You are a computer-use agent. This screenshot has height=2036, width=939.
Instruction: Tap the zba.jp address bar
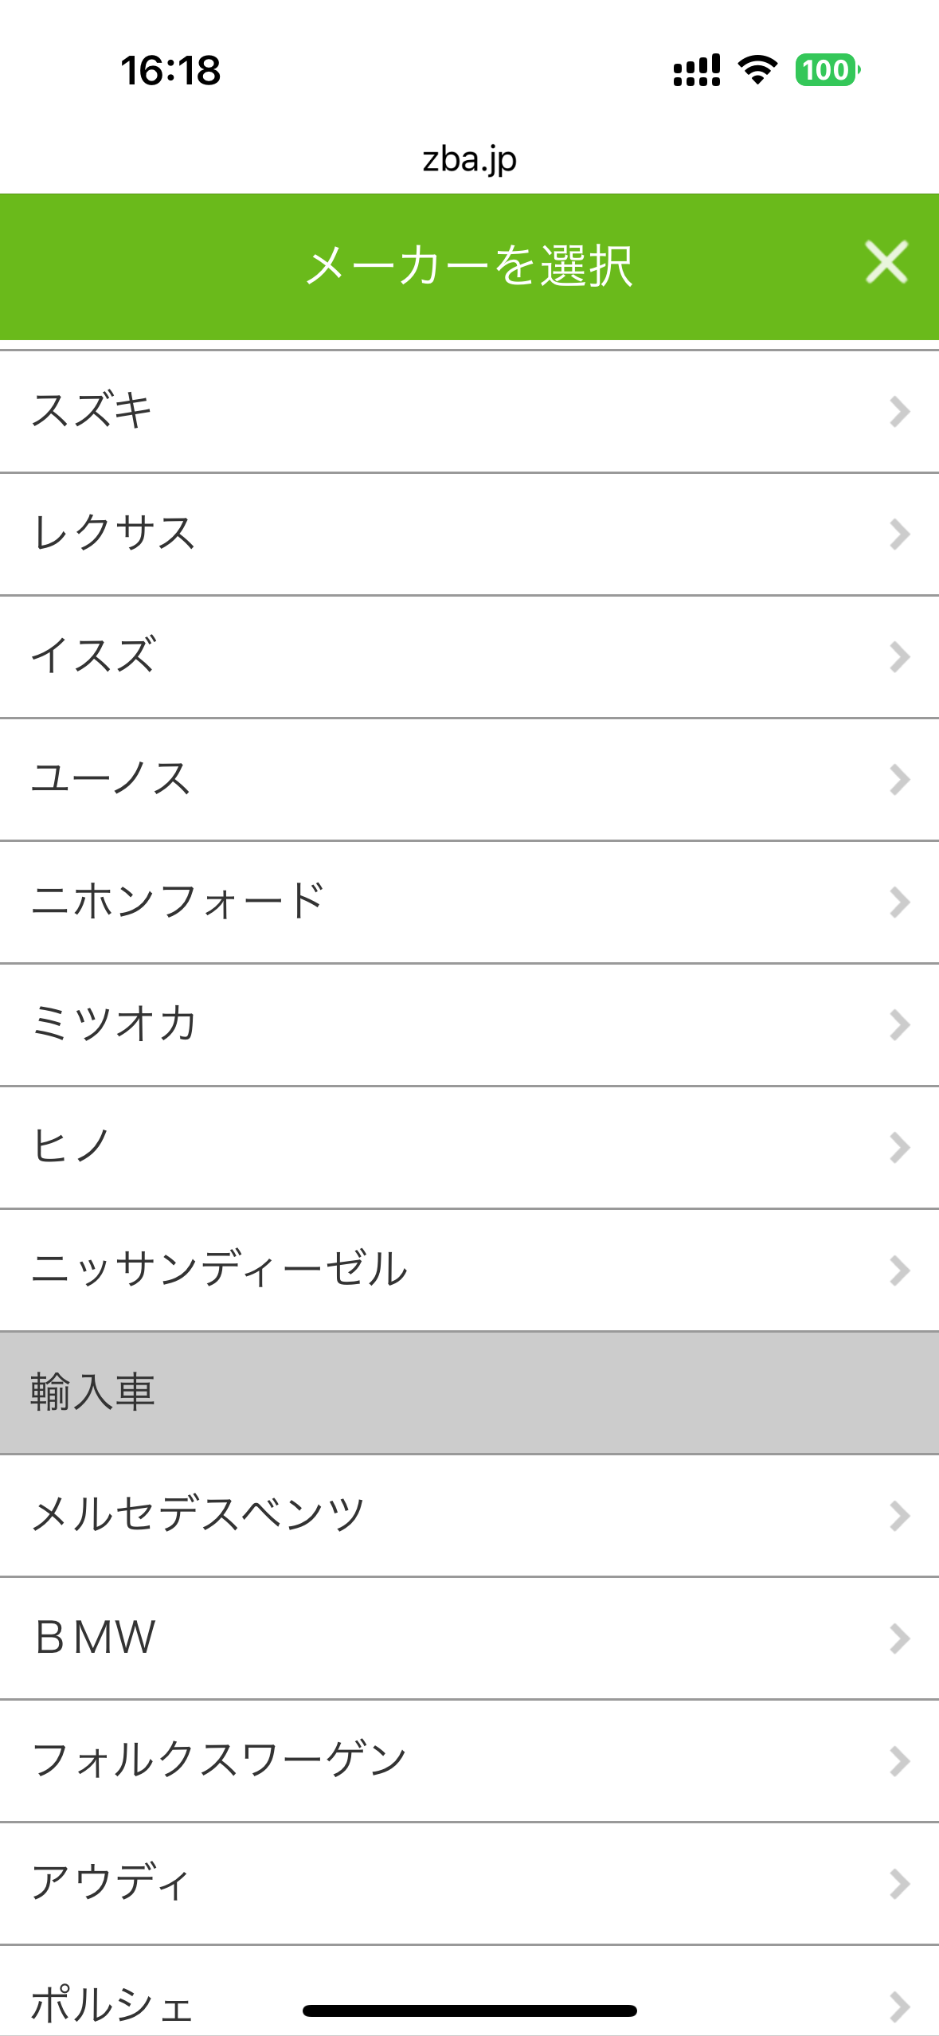tap(469, 159)
